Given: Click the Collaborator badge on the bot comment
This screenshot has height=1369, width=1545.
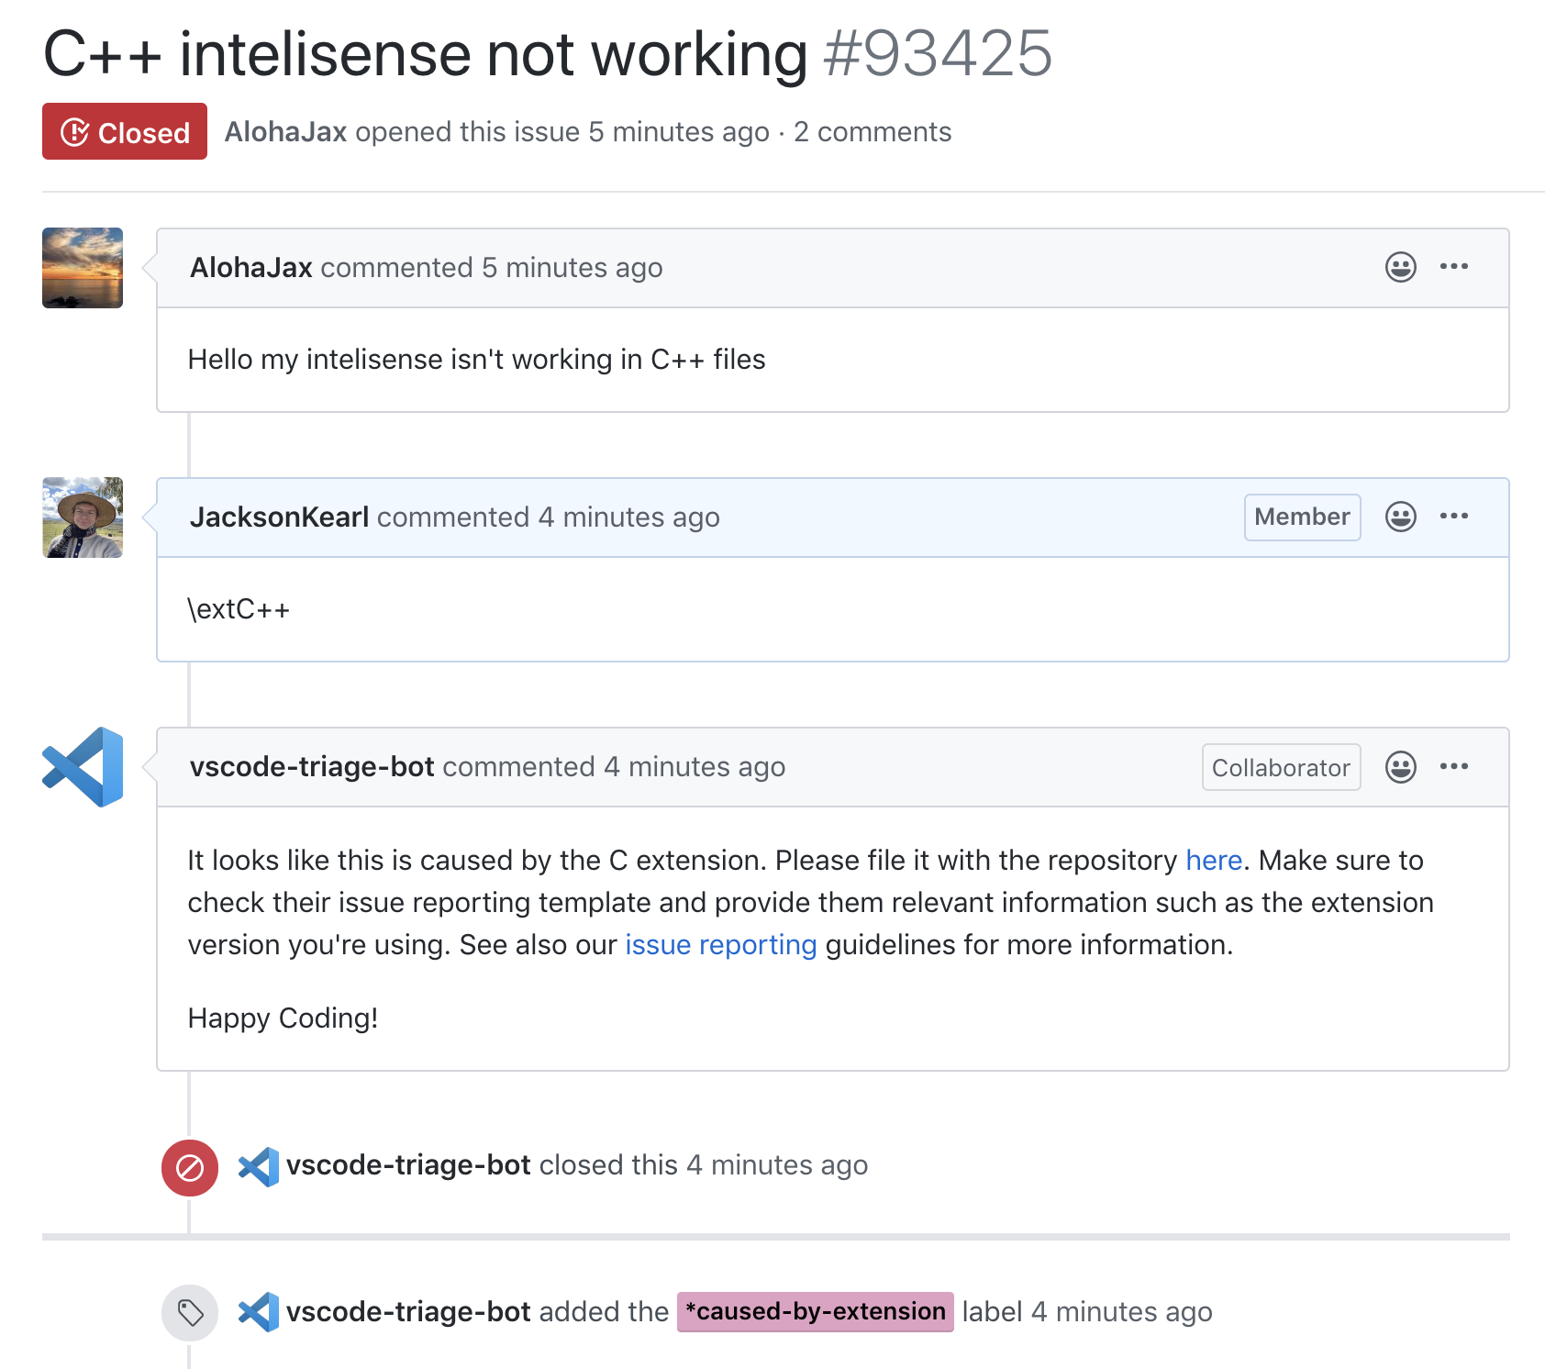Looking at the screenshot, I should click(x=1281, y=767).
